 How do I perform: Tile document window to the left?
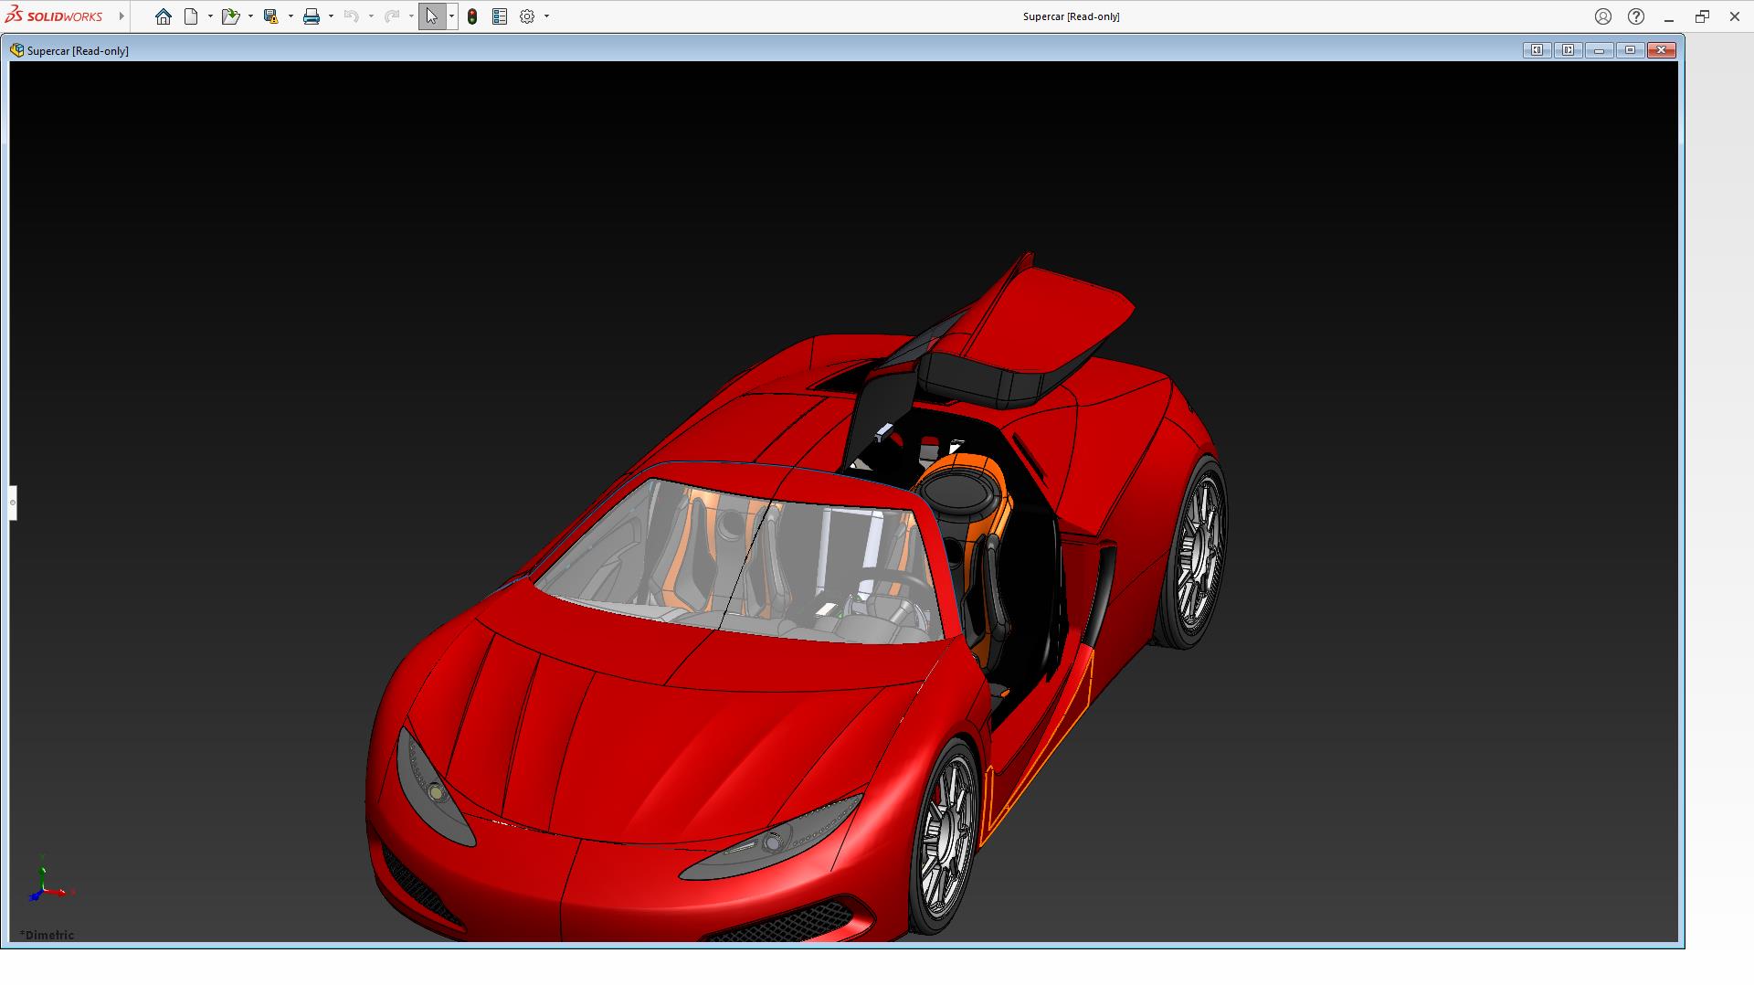(1537, 50)
